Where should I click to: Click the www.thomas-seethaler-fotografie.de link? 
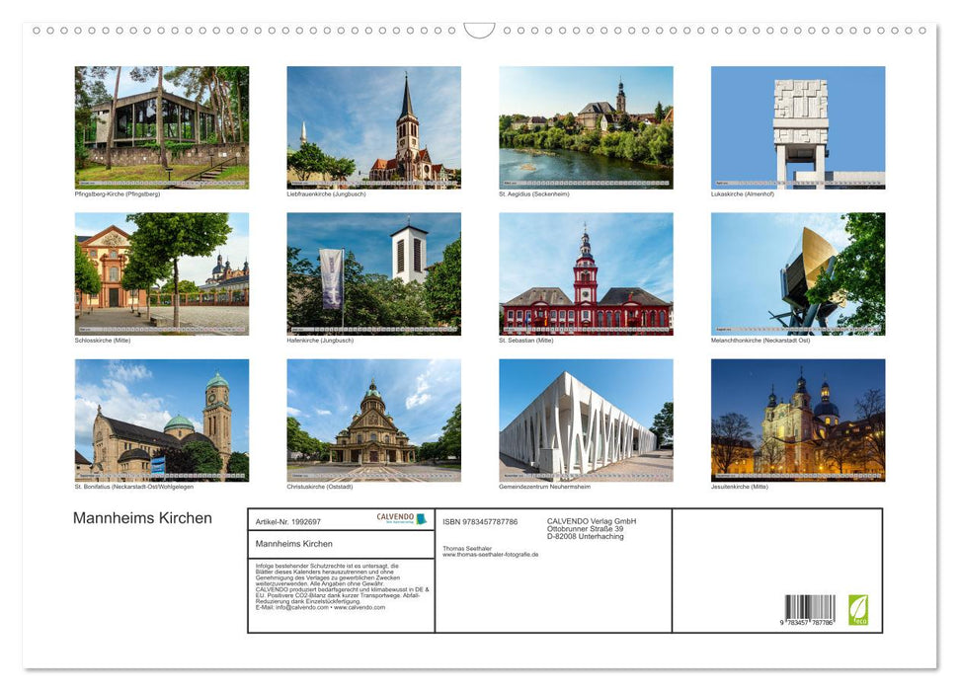[490, 555]
